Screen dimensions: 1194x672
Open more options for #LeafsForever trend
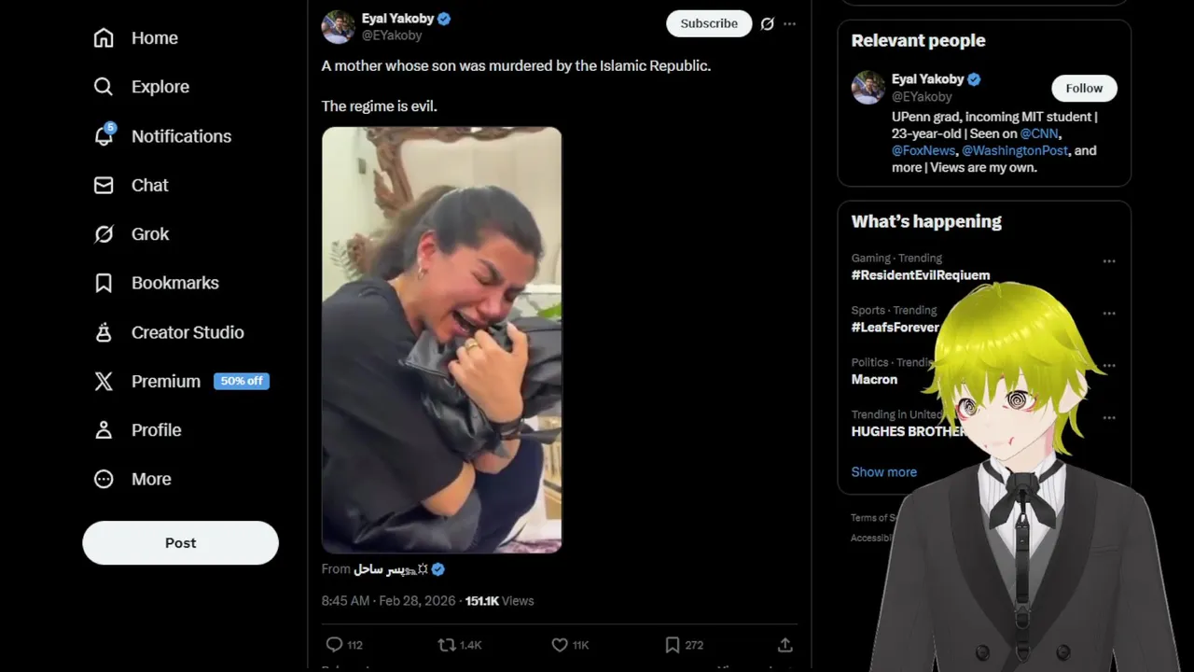1109,314
